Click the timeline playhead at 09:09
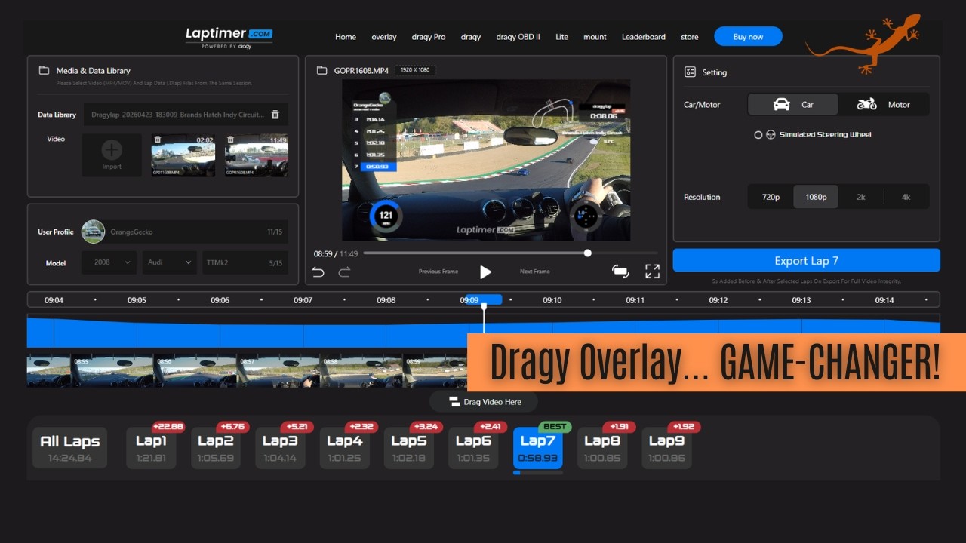 tap(484, 305)
